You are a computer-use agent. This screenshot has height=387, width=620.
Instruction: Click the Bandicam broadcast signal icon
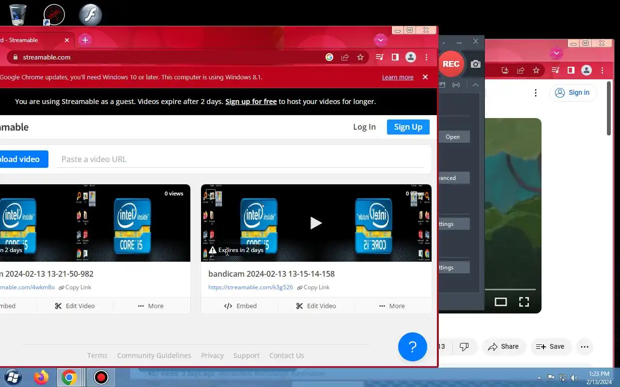click(456, 85)
